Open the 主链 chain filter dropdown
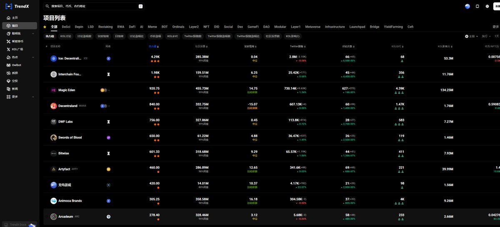 [x=472, y=36]
